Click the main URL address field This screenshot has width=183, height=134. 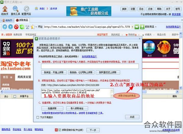tap(88, 27)
